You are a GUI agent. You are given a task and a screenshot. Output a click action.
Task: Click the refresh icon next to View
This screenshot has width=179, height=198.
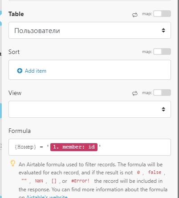(135, 93)
